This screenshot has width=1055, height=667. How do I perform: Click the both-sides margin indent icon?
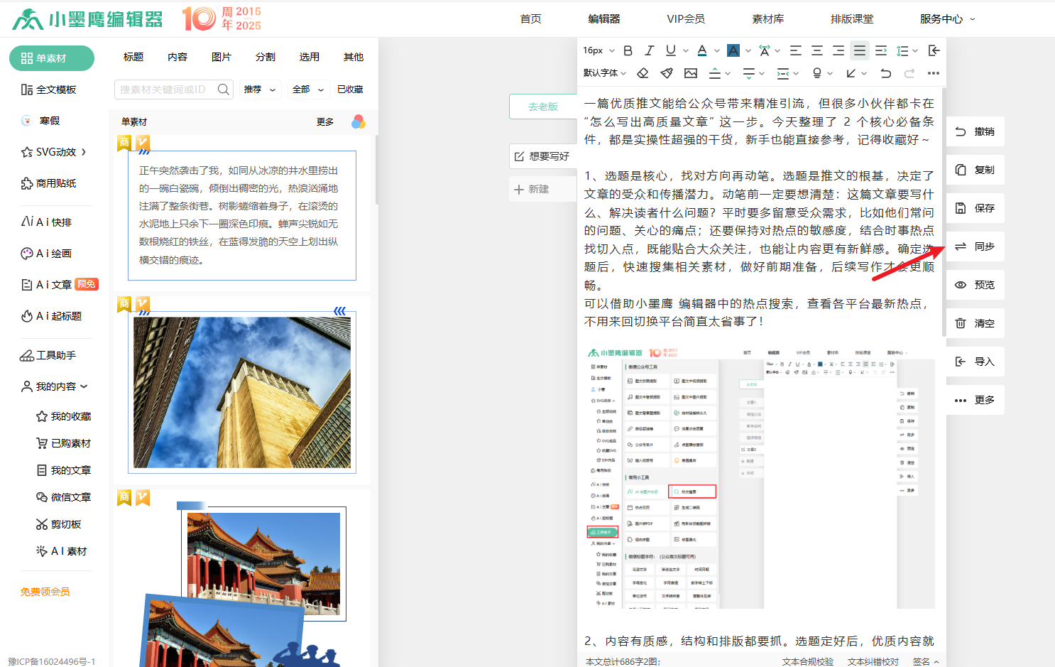tap(783, 73)
